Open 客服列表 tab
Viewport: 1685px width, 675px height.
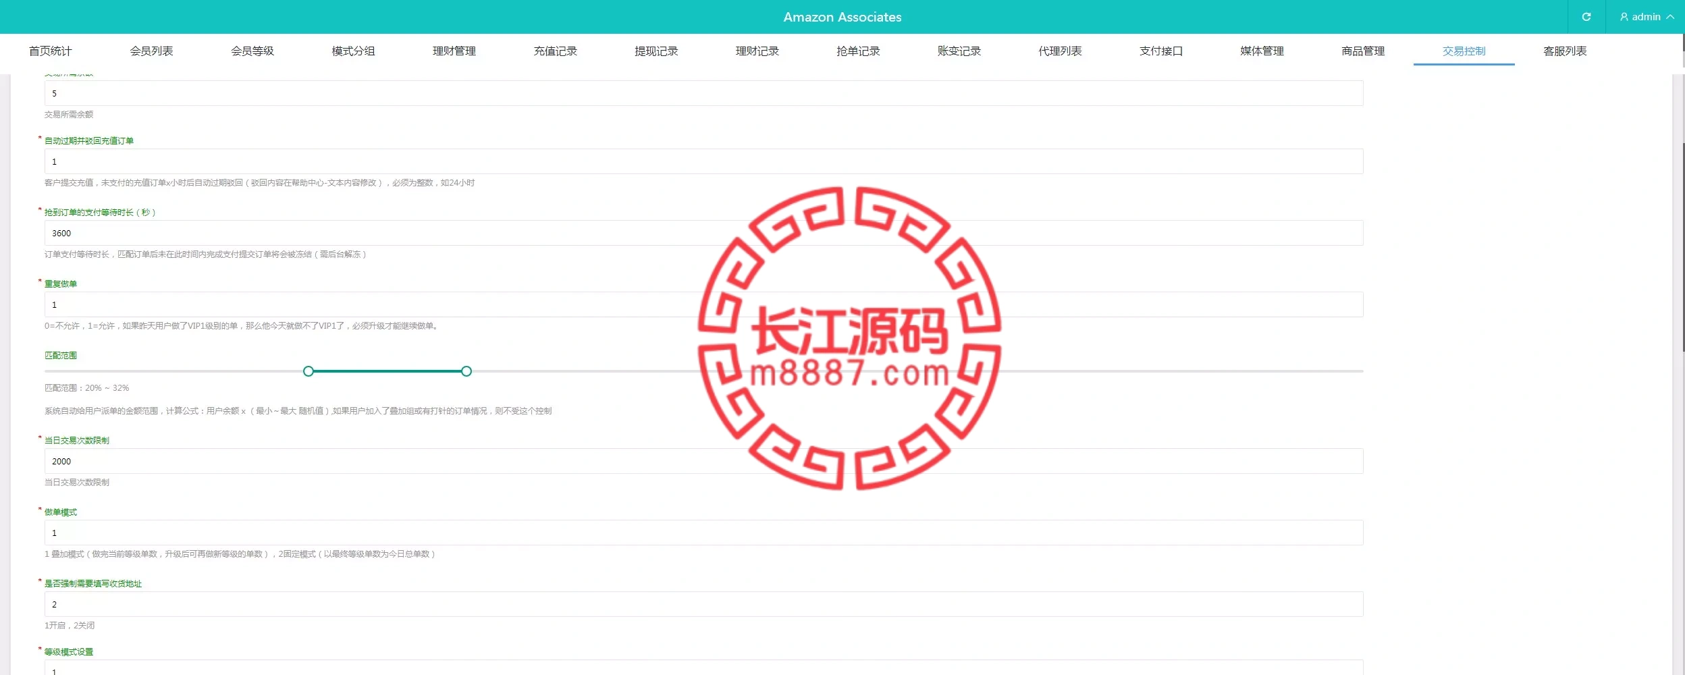coord(1565,51)
